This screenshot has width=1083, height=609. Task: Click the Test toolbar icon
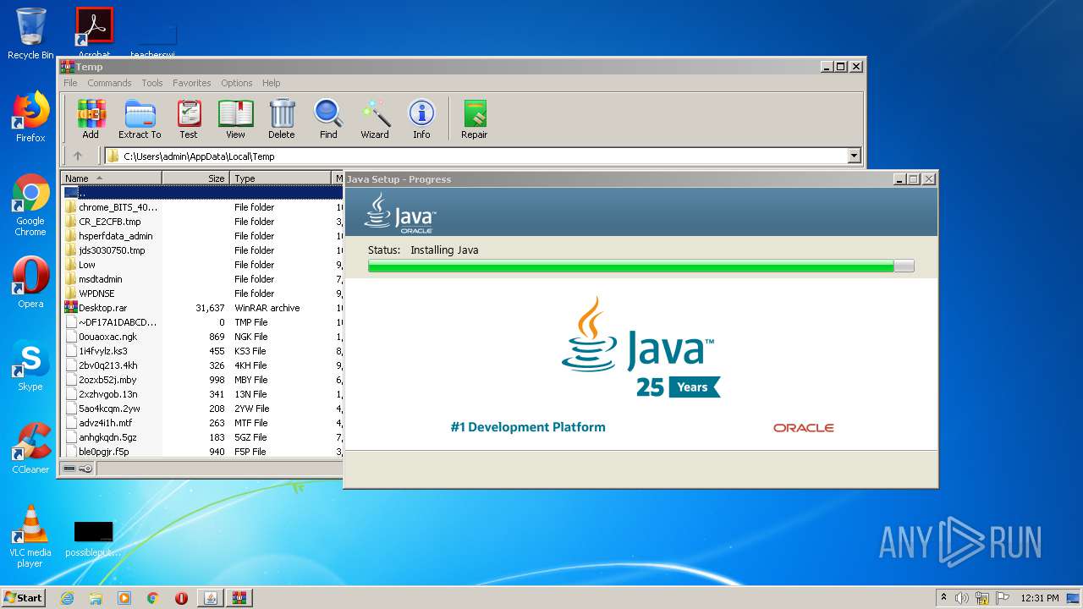189,118
